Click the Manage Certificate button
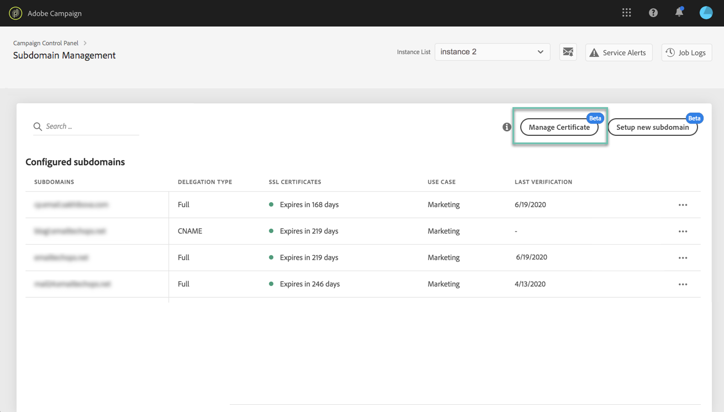 pyautogui.click(x=559, y=127)
